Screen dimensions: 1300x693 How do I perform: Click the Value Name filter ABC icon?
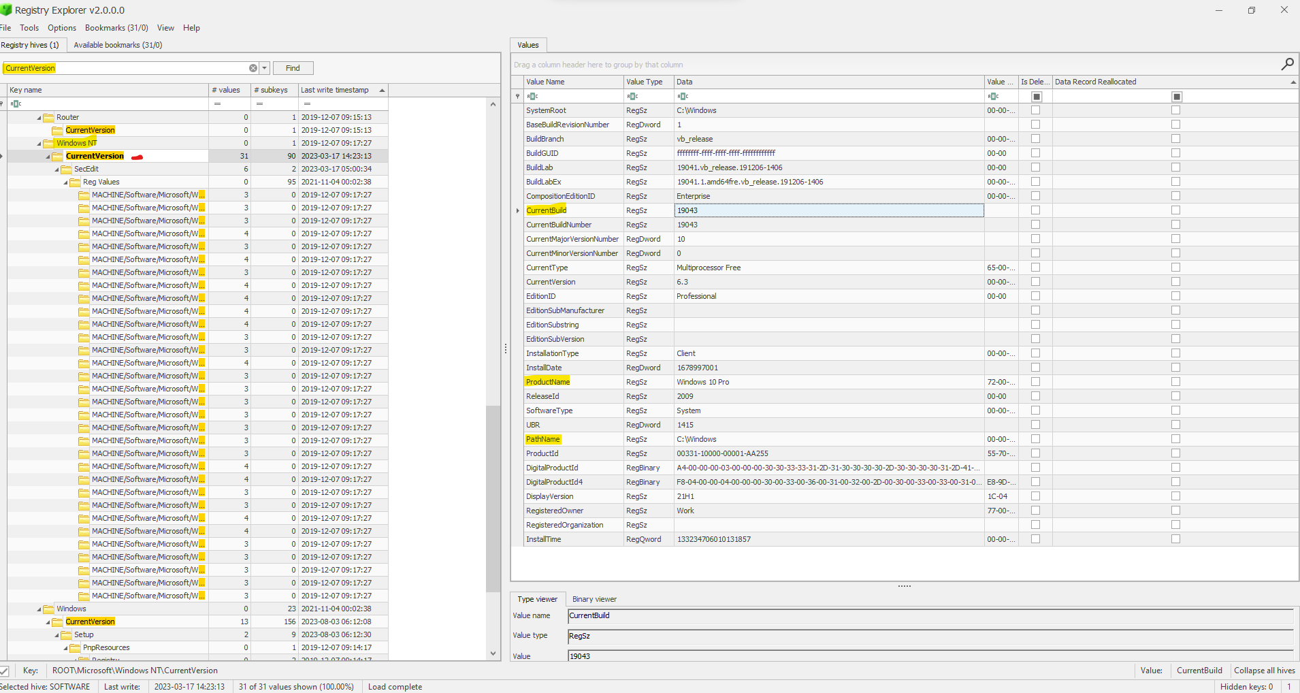(x=532, y=97)
